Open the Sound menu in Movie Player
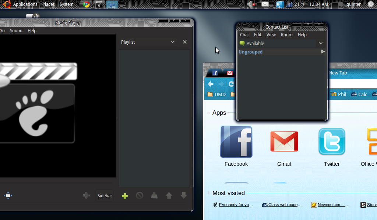 tap(16, 31)
